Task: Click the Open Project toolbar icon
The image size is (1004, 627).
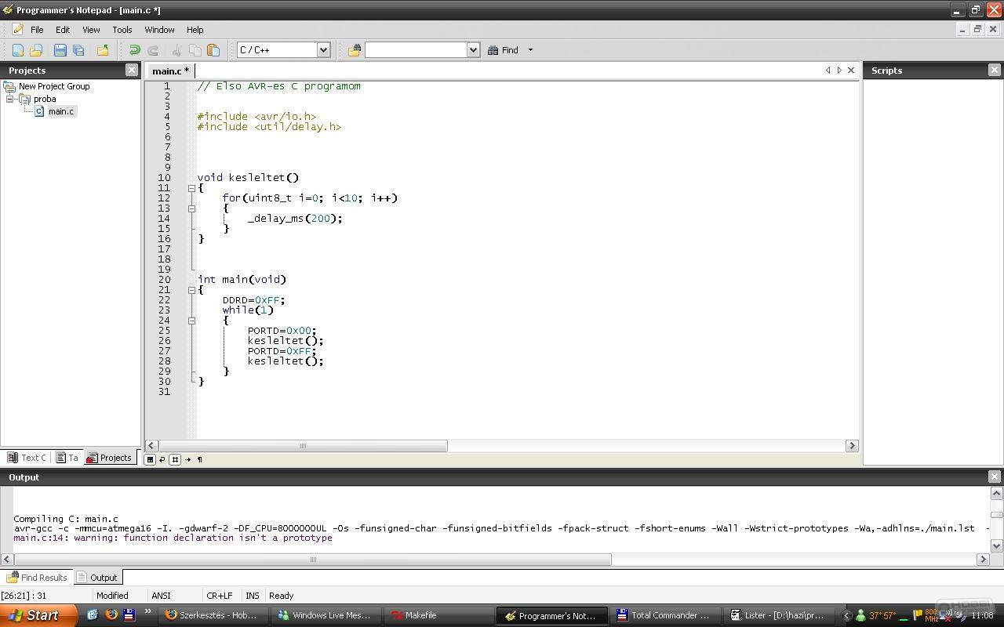Action: pyautogui.click(x=103, y=50)
